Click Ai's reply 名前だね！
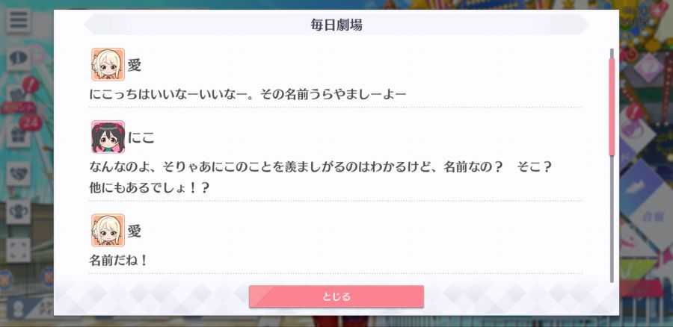673x327 pixels. click(x=118, y=260)
